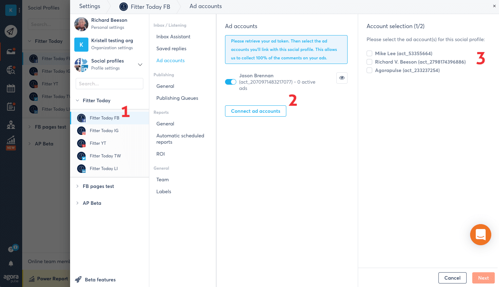Open Saved replies settings

171,48
